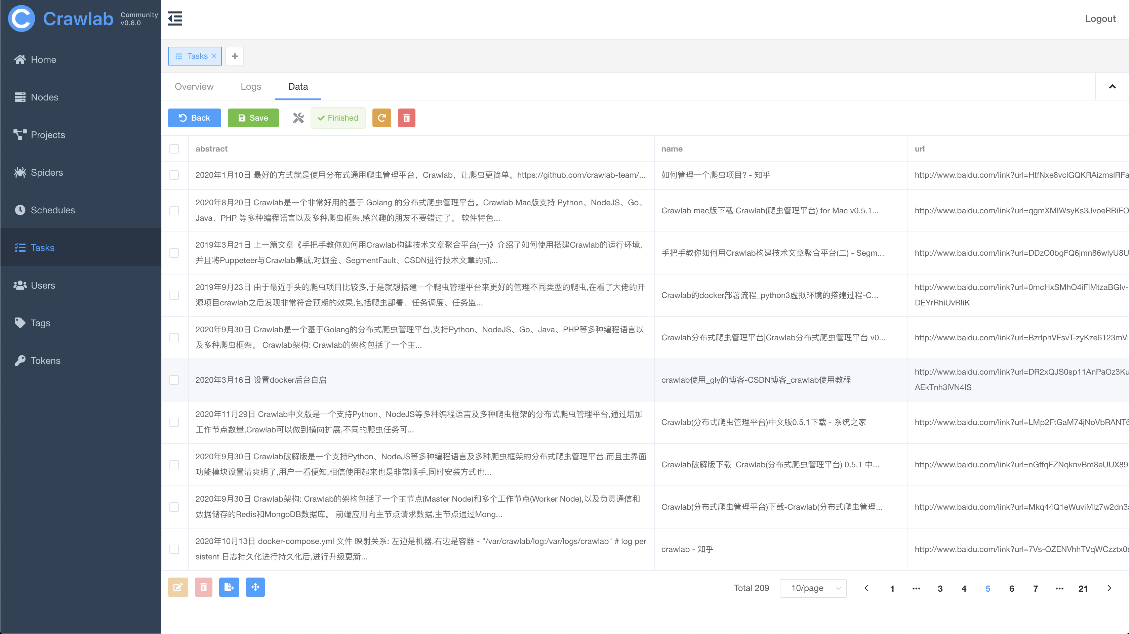
Task: Click the red trash delete task button
Action: (x=406, y=118)
